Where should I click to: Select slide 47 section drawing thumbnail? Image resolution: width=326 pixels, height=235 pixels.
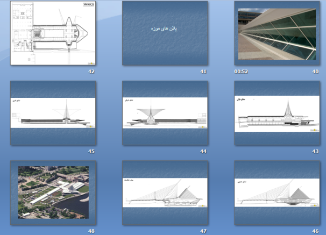pyautogui.click(x=165, y=193)
